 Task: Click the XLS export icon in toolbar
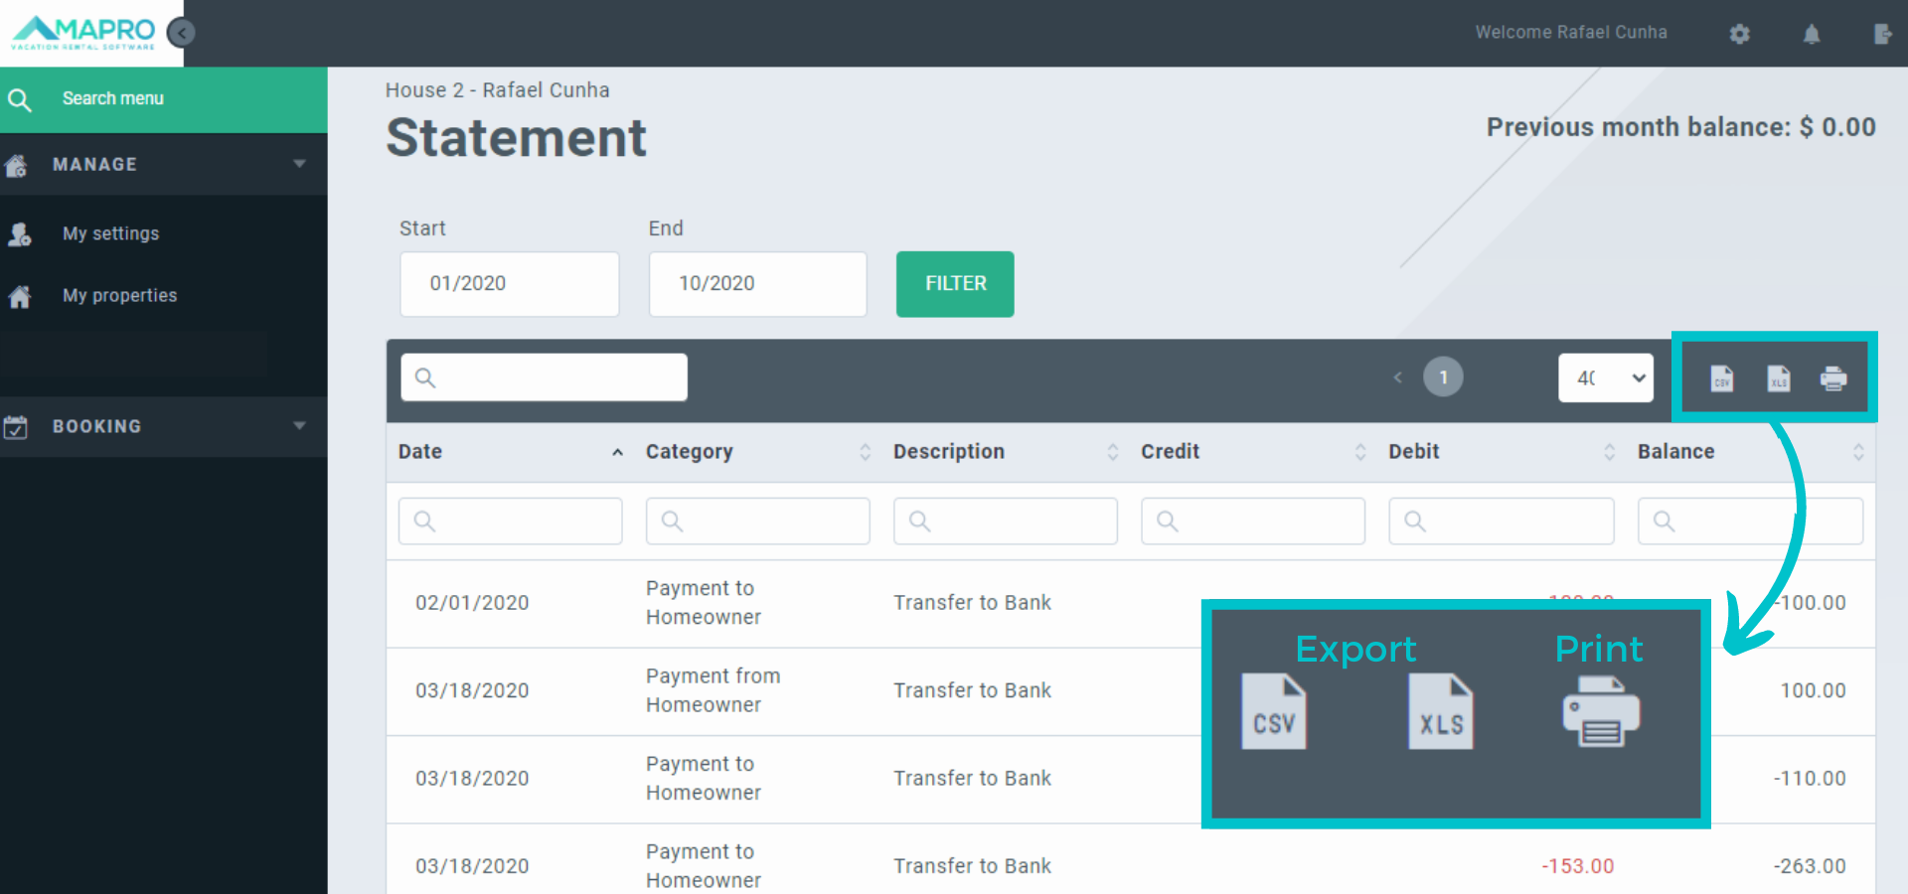click(1778, 378)
